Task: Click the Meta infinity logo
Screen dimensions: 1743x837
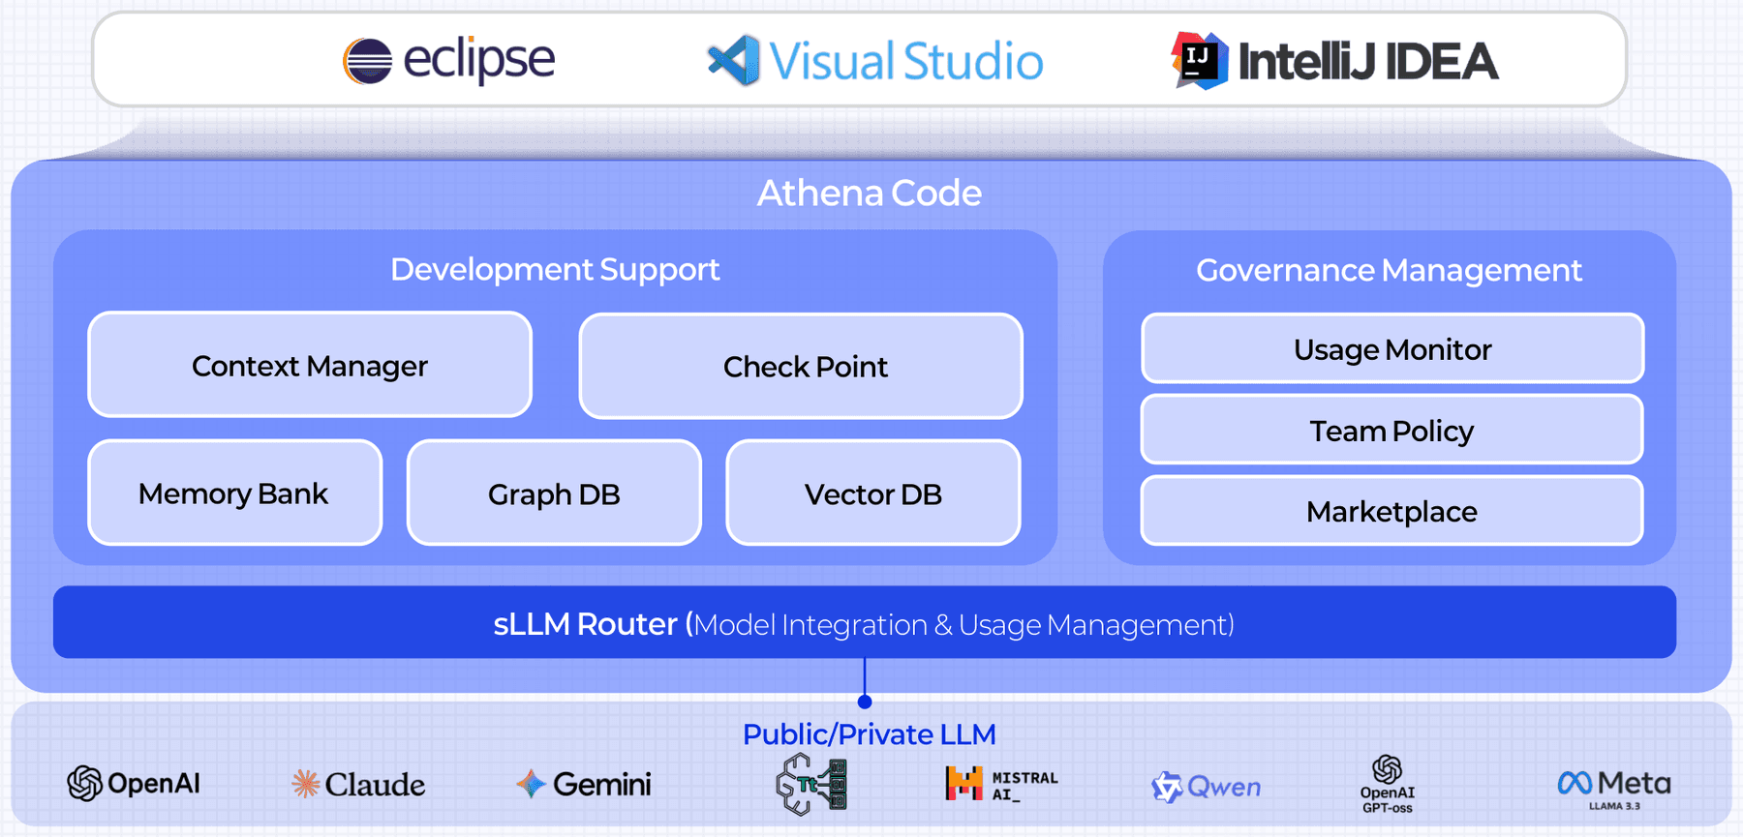Action: [1575, 783]
